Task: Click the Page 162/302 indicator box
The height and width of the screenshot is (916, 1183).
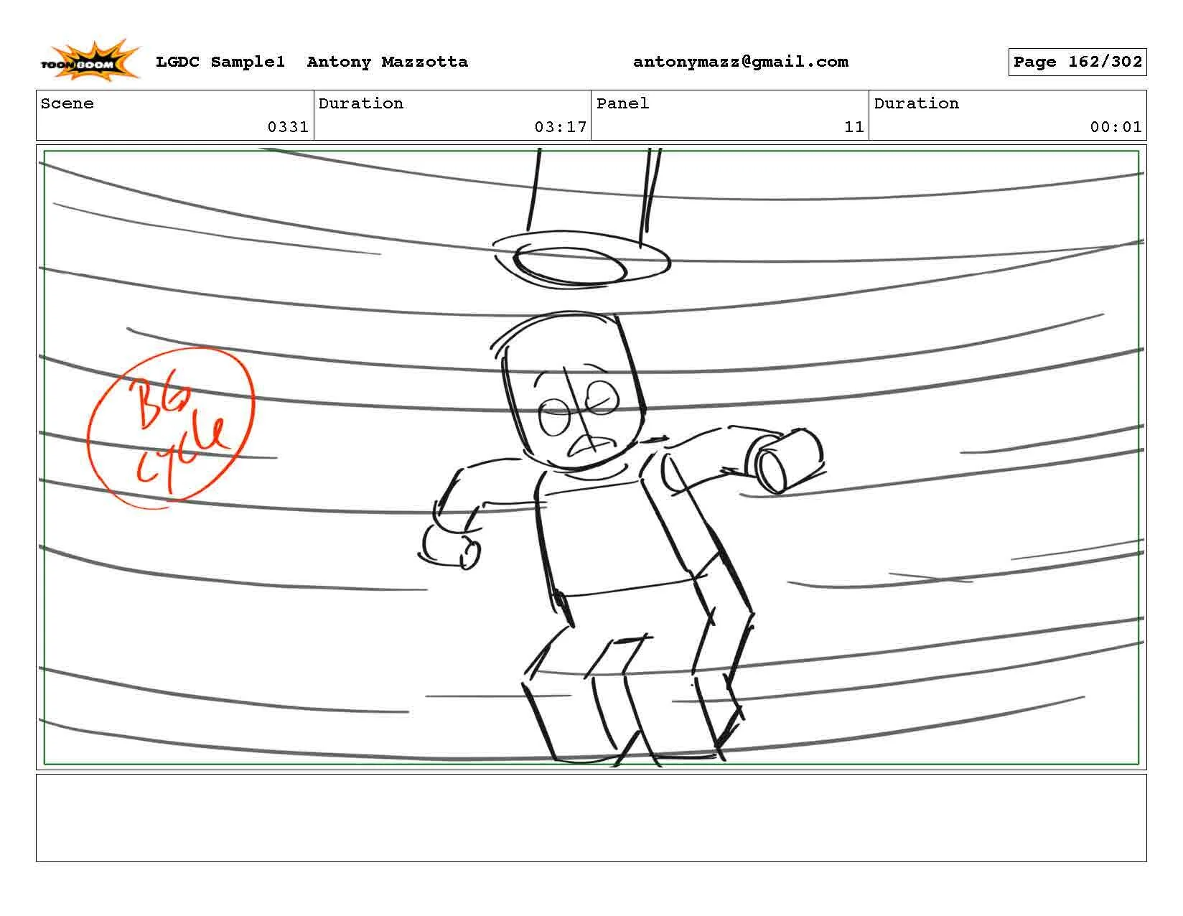Action: click(1077, 62)
